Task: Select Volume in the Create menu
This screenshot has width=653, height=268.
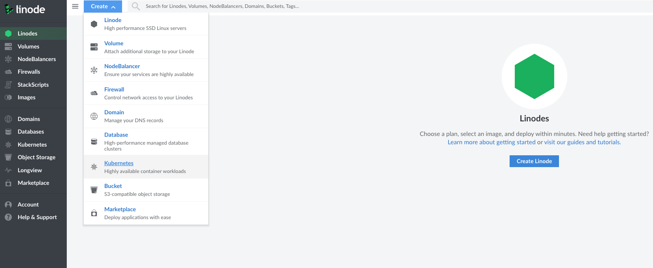Action: [x=114, y=43]
